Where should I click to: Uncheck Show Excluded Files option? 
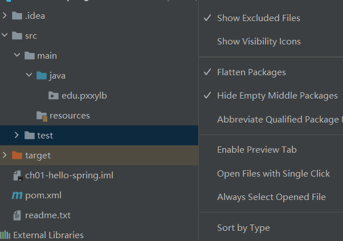point(258,18)
